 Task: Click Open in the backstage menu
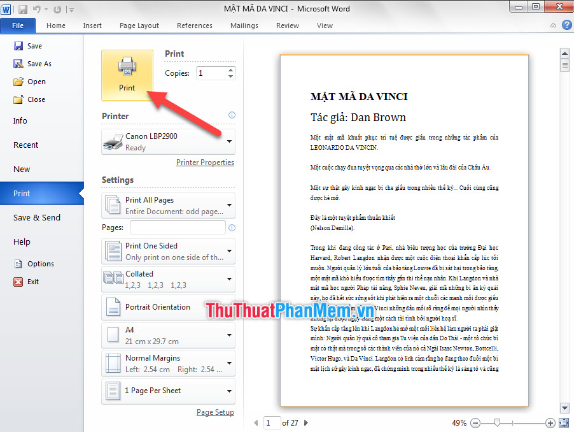coord(30,82)
